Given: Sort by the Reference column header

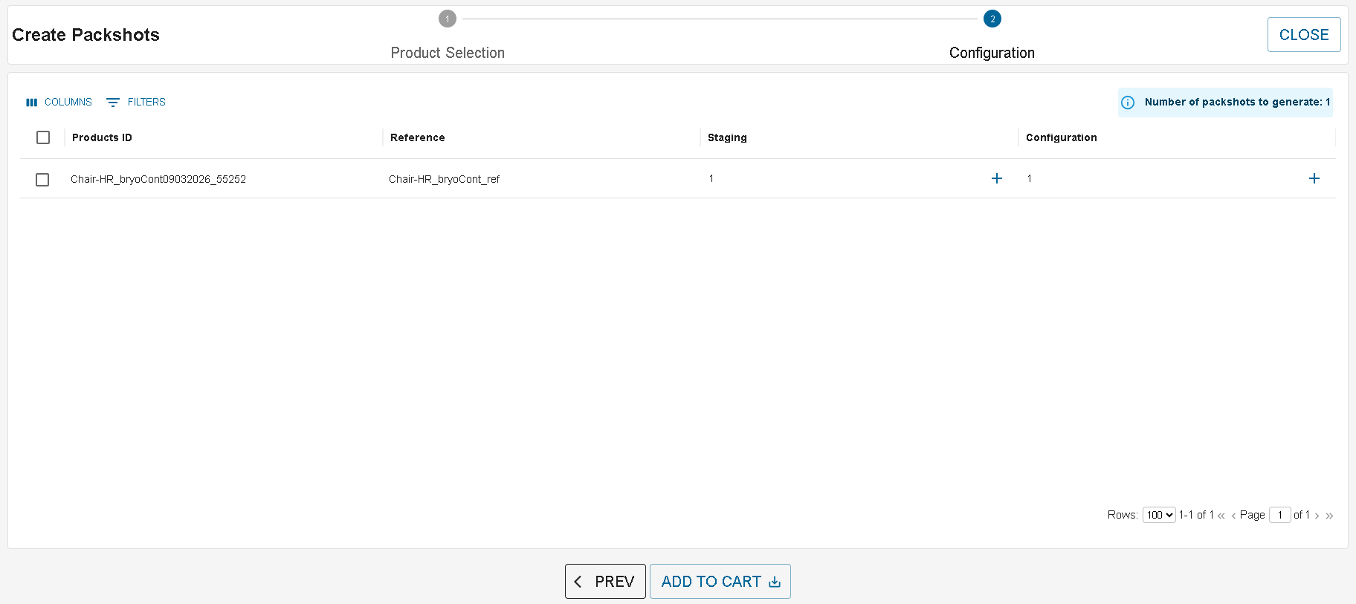Looking at the screenshot, I should pos(417,137).
